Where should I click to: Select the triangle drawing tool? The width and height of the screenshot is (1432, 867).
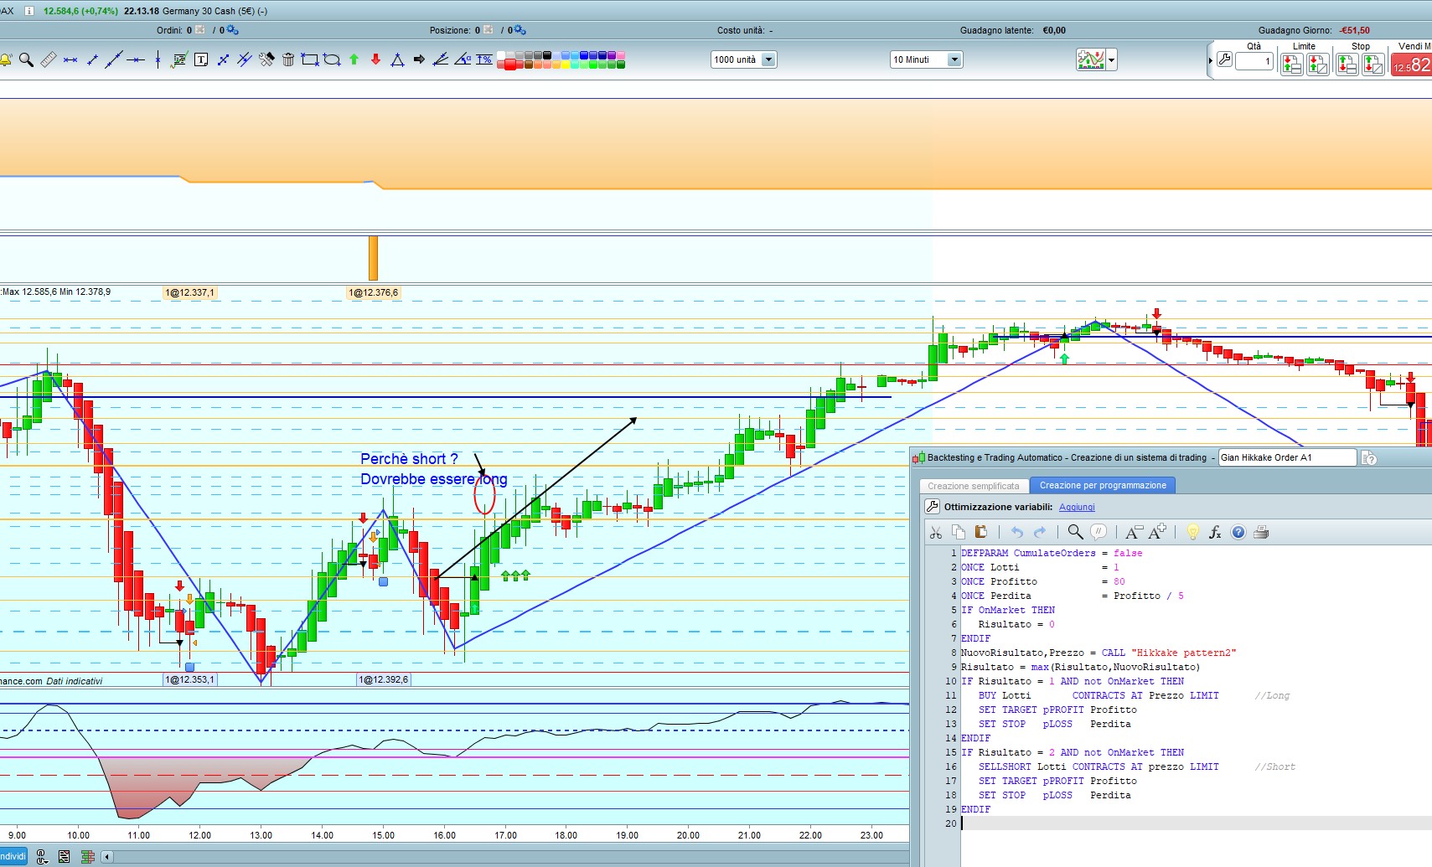click(397, 59)
